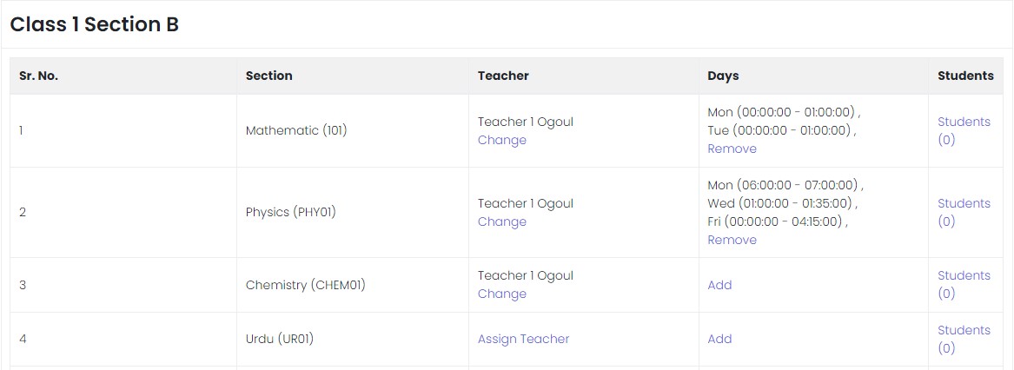Assign Teacher to Urdu section
This screenshot has width=1014, height=370.
523,340
